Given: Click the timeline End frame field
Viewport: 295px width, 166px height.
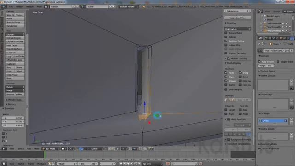Looking at the screenshot, I should (x=88, y=164).
